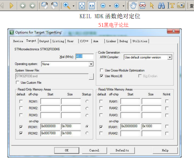The image size is (194, 165).
Task: Toggle the Use MicroLIB checkbox
Action: point(101,76)
